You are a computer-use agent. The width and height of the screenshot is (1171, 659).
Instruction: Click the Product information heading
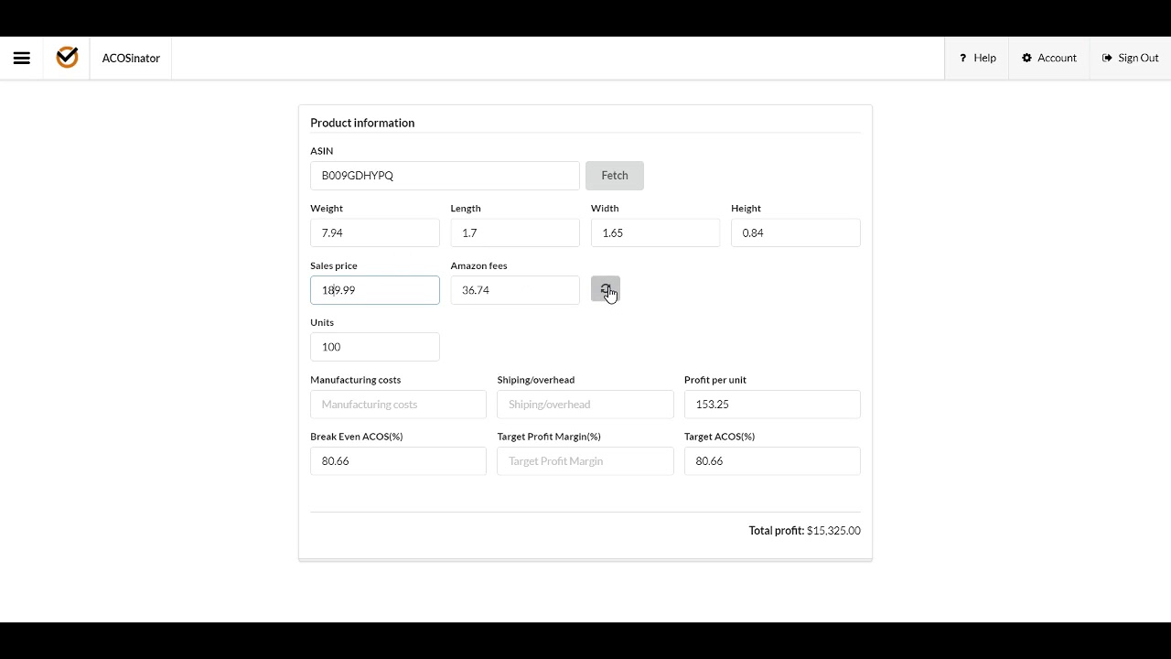point(362,123)
